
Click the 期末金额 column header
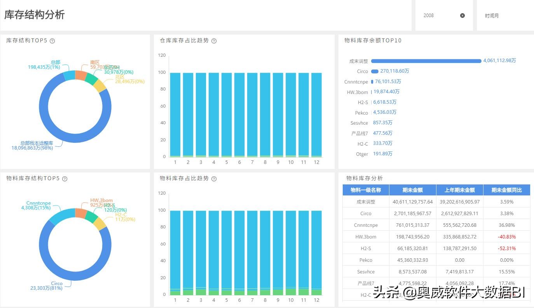point(413,190)
